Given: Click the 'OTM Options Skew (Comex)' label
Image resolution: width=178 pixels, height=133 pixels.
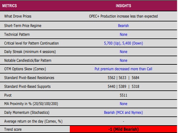Looking at the screenshot, I should click(25, 69).
